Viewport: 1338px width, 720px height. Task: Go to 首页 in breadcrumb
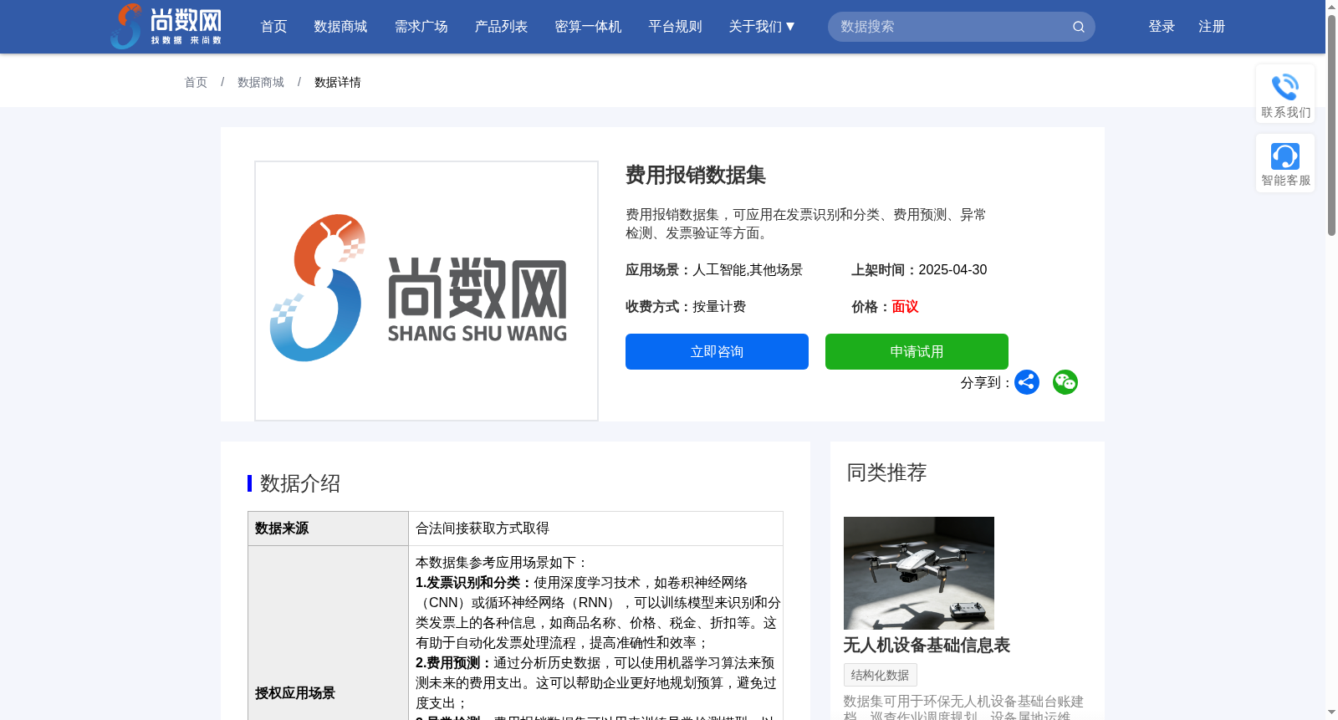coord(196,82)
